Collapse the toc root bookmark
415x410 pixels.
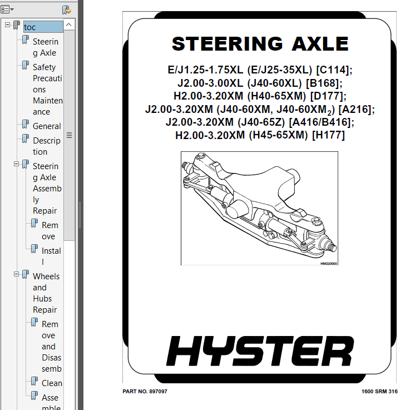[x=8, y=25]
